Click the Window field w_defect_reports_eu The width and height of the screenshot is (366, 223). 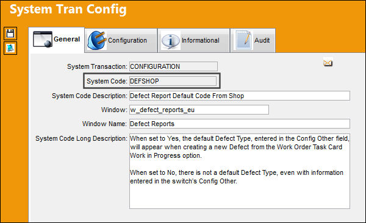tap(199, 110)
